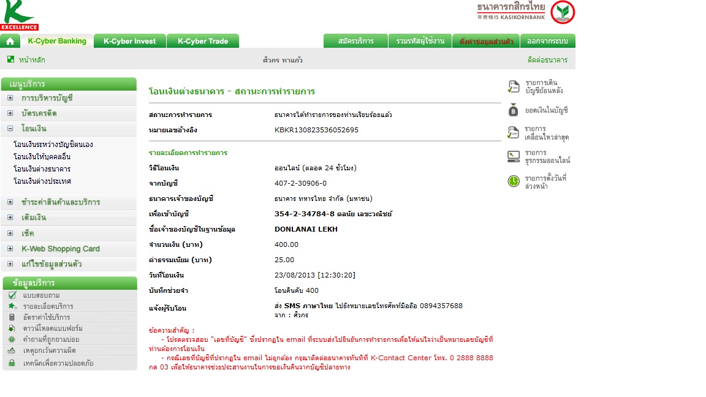The width and height of the screenshot is (706, 397).
Task: Click the padlock icon beside เทคนิคเพื่อความปลอดภัย
Action: 12,363
